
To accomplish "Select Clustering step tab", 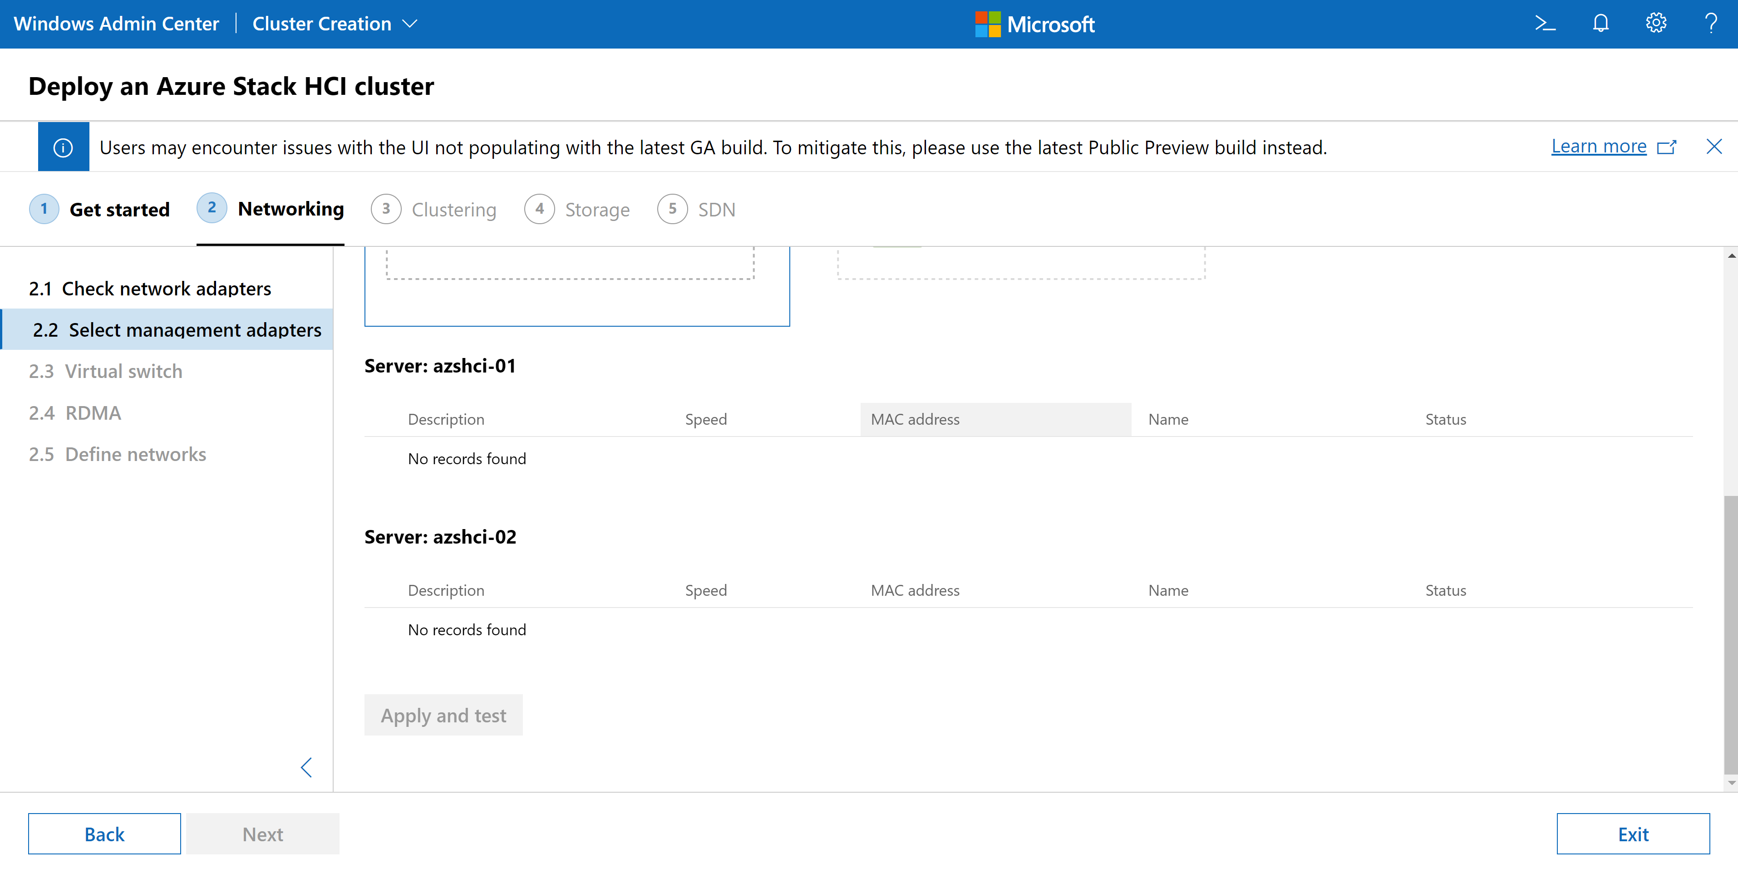I will tap(434, 209).
